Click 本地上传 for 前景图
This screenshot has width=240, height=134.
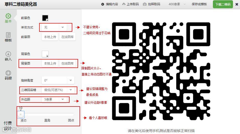coord(50,37)
